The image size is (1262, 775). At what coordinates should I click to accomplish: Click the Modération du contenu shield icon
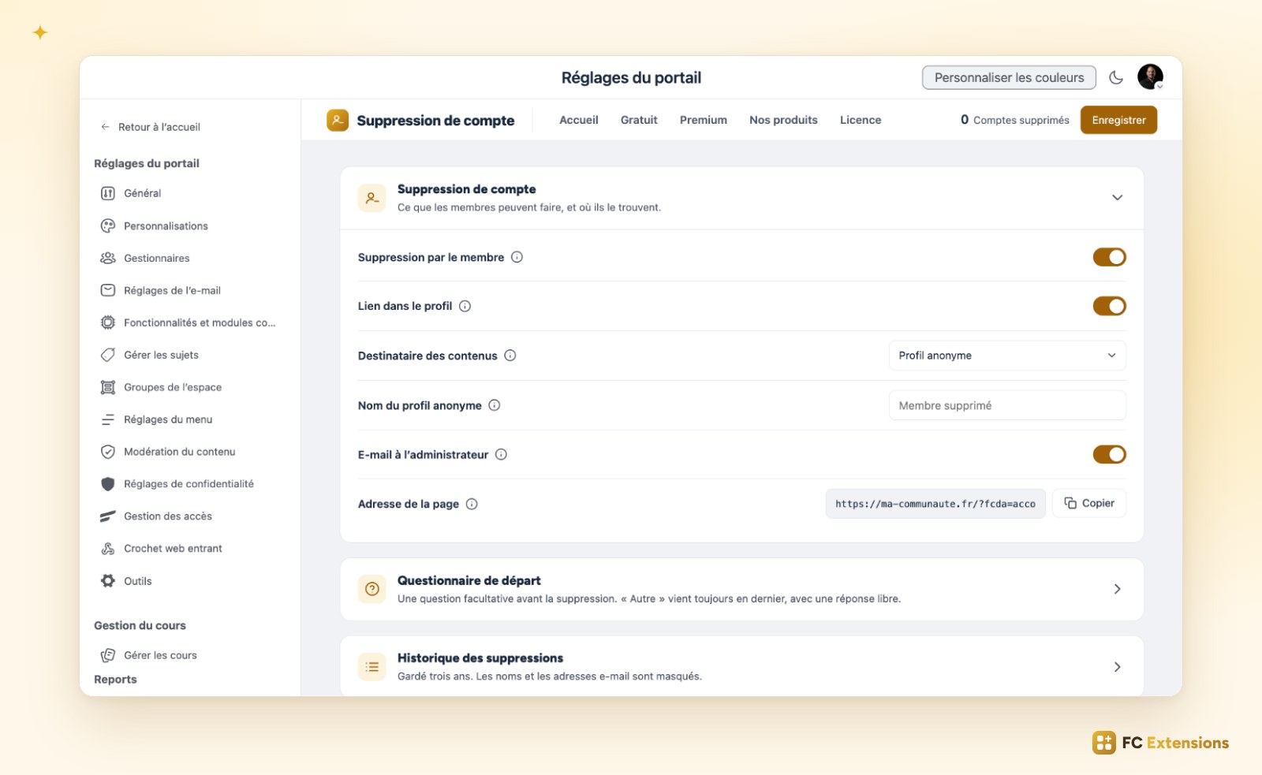(108, 452)
